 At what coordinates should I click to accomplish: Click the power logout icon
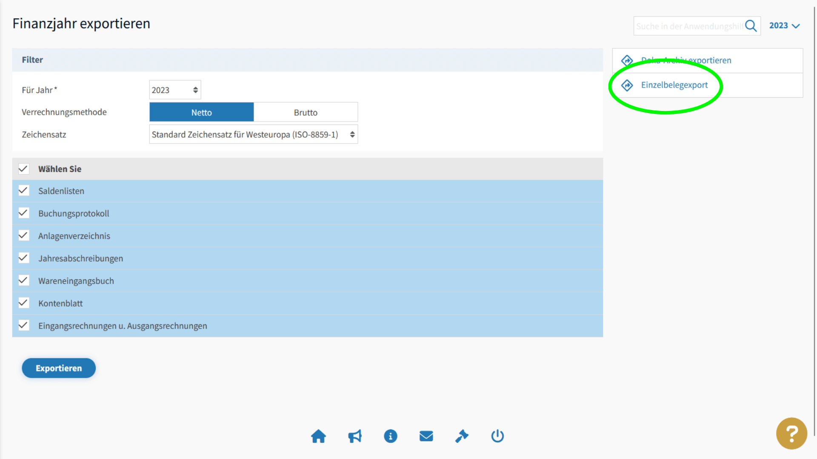(497, 436)
